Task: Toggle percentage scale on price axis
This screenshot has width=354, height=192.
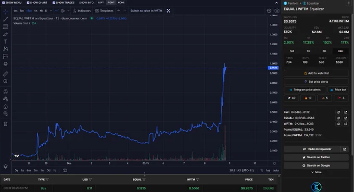Action: pyautogui.click(x=262, y=170)
